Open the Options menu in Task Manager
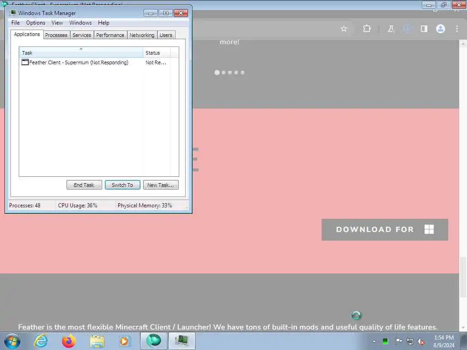The image size is (467, 350). pyautogui.click(x=36, y=23)
